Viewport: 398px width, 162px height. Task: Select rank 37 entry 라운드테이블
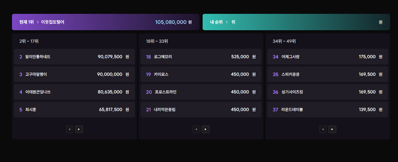pyautogui.click(x=328, y=109)
